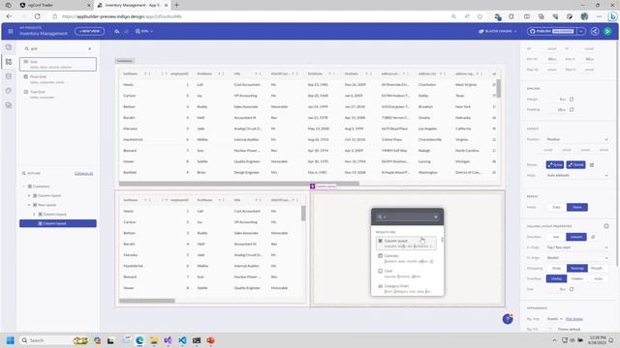The height and width of the screenshot is (348, 620).
Task: Select the highlighted Column layout tree item
Action: tap(58, 223)
